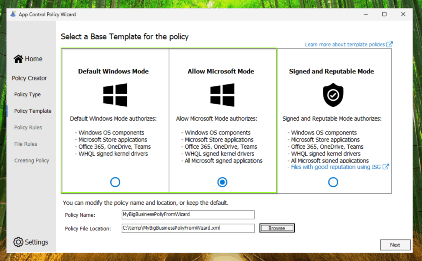Select the Default Windows Mode radio button
Screen dimensions: 422x261
115,182
